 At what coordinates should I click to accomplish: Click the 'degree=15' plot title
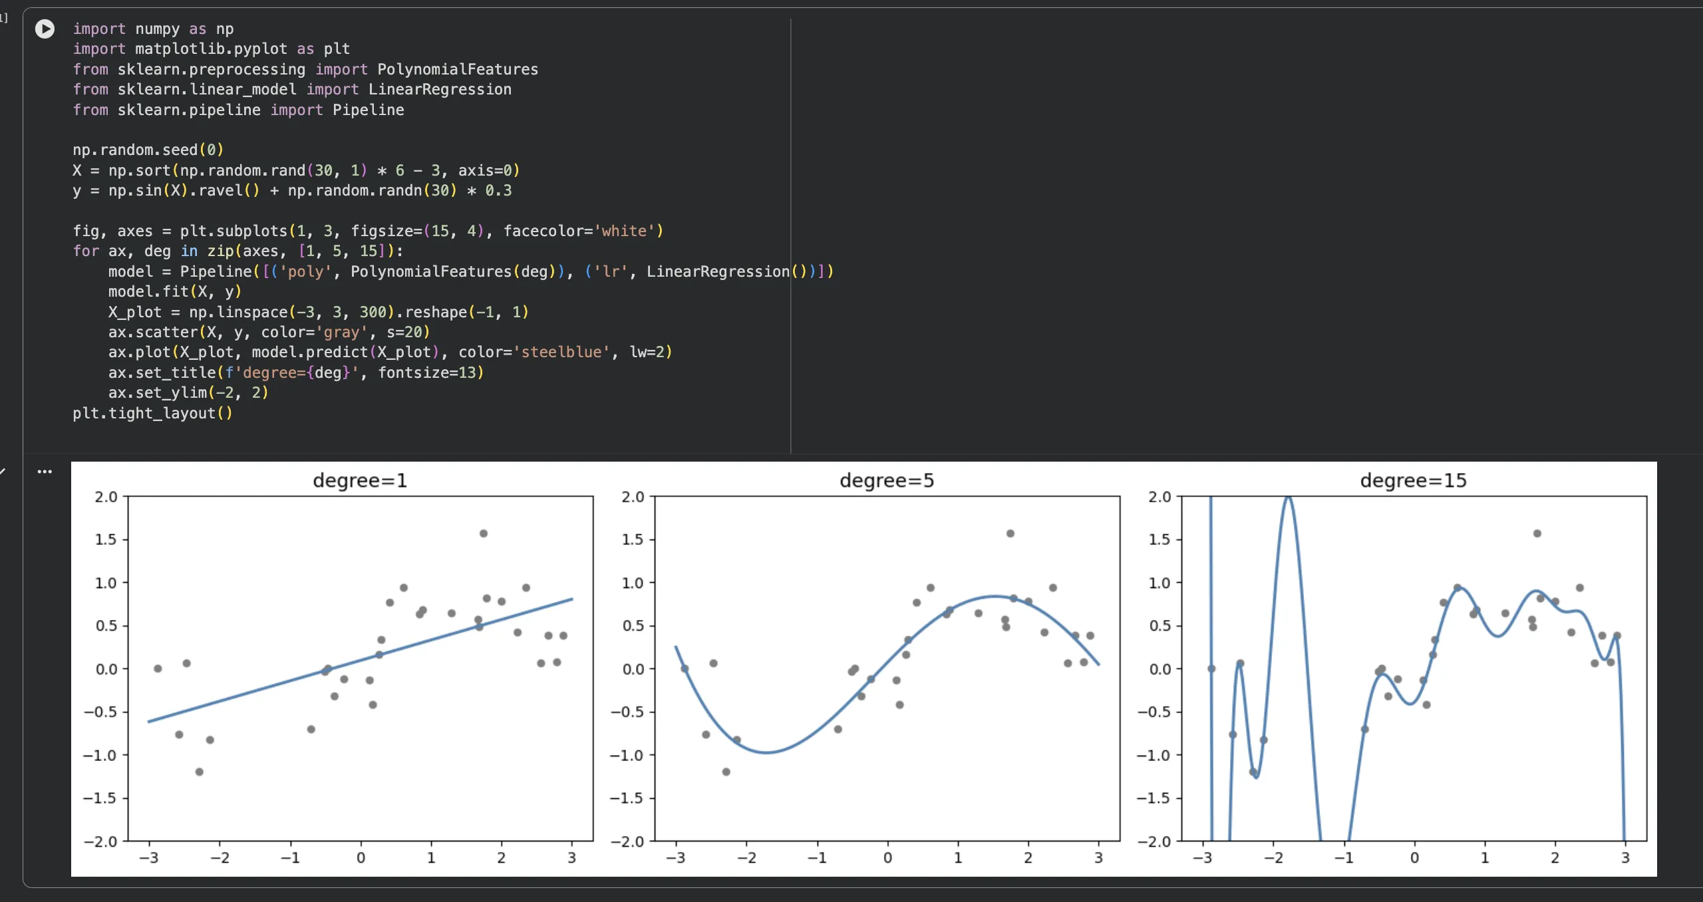click(1413, 480)
